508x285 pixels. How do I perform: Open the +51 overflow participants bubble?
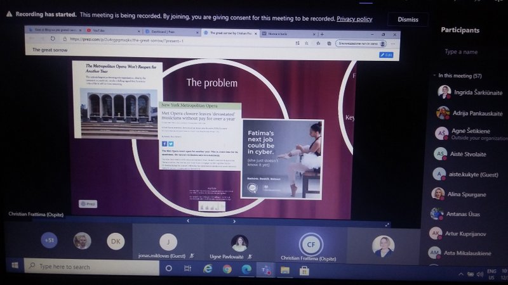tap(50, 240)
